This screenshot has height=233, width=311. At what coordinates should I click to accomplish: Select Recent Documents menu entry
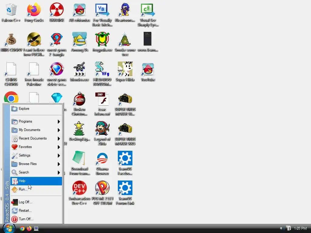tap(36, 138)
